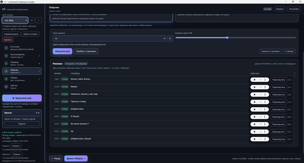
Task: Go to step 3 «Перевод»
Action: coord(22,63)
